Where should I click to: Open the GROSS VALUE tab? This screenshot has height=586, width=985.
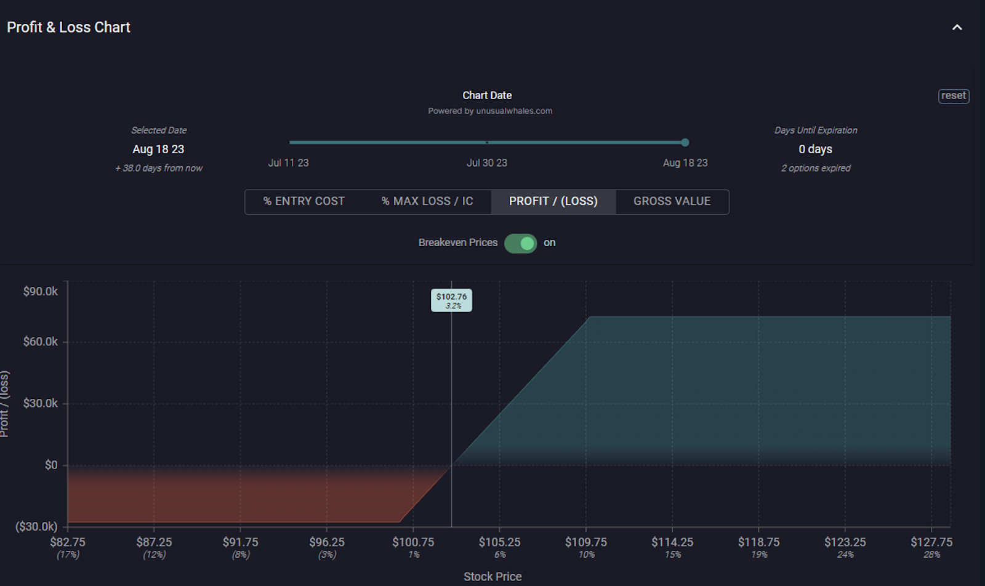(672, 201)
